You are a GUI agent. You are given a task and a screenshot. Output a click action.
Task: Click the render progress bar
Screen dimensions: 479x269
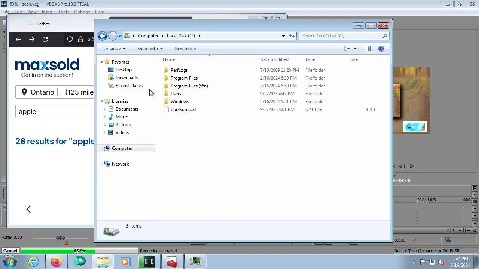(x=79, y=251)
